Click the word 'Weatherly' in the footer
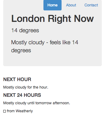Screen dimensions: 105x120 click(x=24, y=111)
